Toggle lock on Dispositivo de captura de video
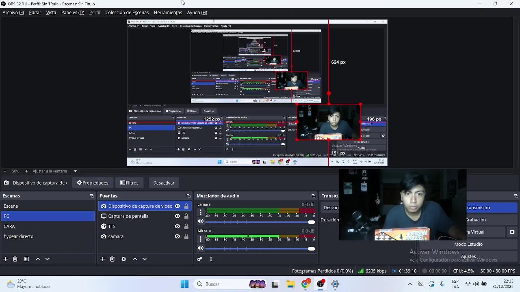 click(186, 206)
